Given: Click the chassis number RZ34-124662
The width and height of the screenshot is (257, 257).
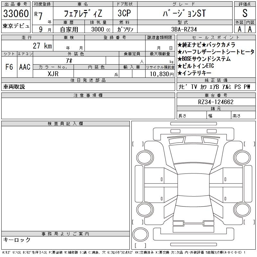Looking at the screenshot, I should 216,102.
